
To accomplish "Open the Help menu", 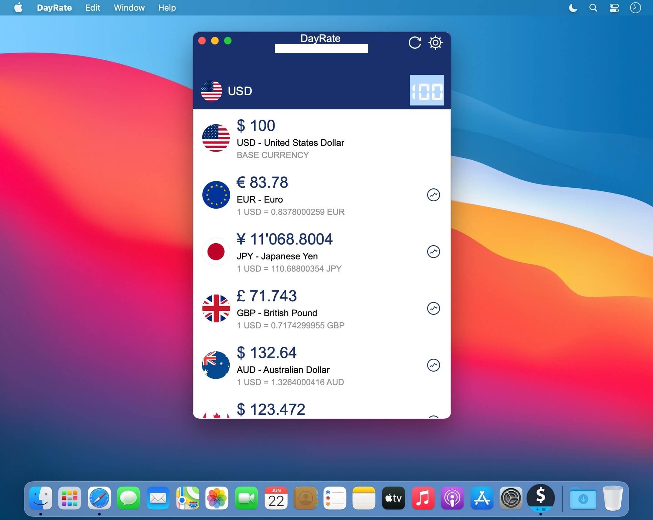I will click(167, 8).
